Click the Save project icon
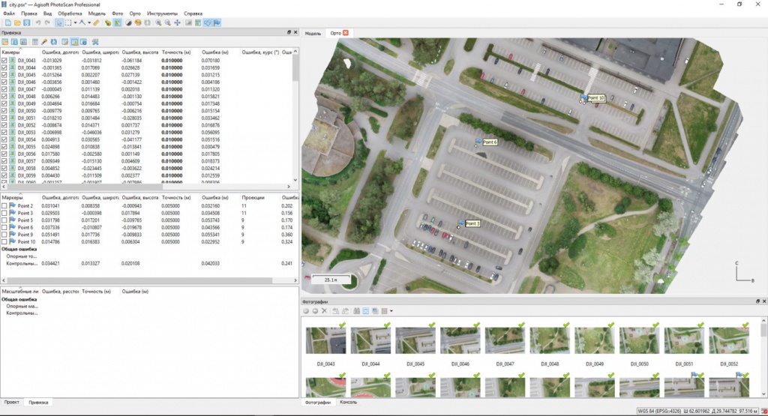768x416 pixels. pyautogui.click(x=27, y=23)
